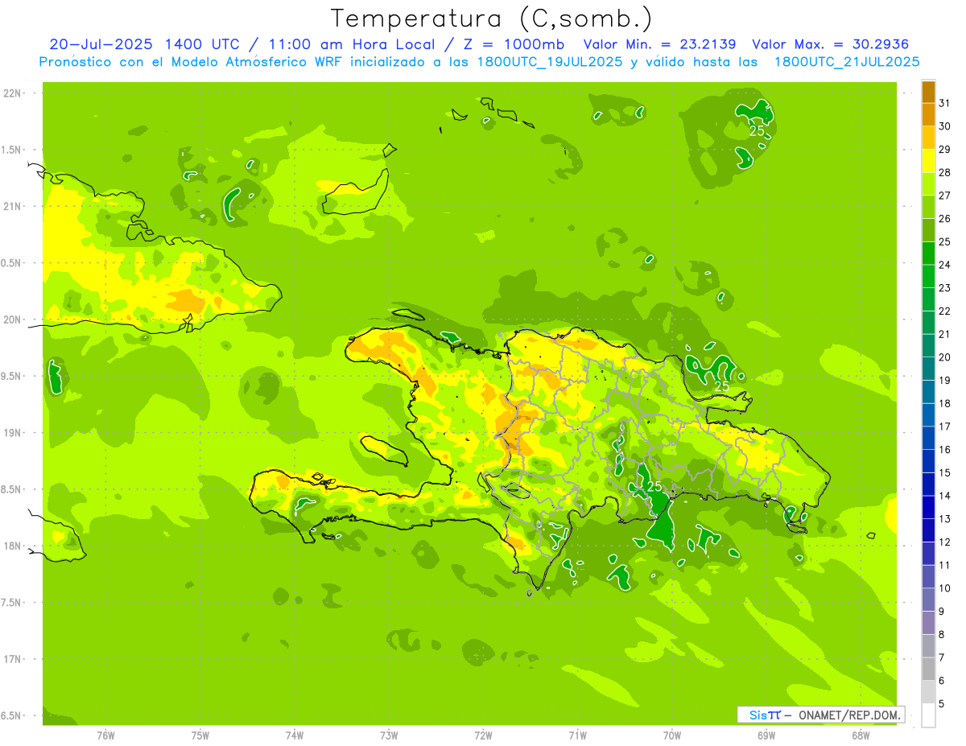Click the colorbar value label '18'
Viewport: 966px width, 746px height.
[945, 403]
